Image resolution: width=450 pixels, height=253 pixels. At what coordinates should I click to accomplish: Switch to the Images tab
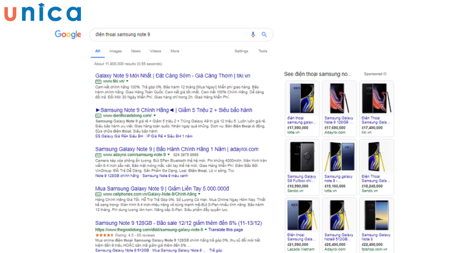click(115, 51)
